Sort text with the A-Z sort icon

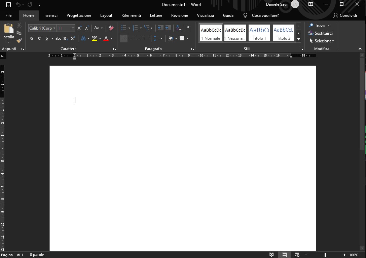point(179,28)
